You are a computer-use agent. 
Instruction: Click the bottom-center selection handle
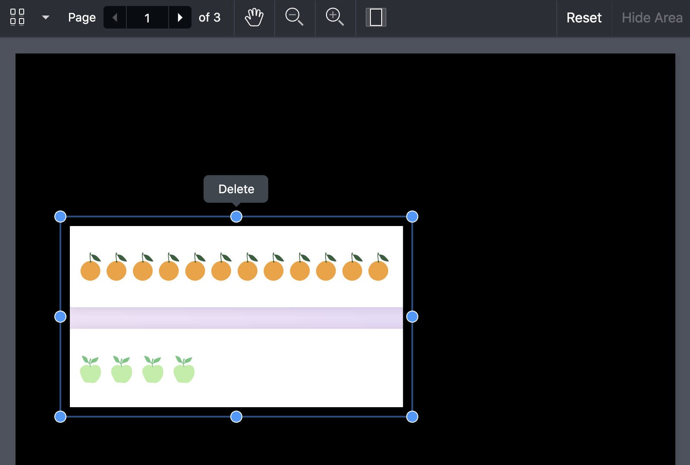(236, 417)
